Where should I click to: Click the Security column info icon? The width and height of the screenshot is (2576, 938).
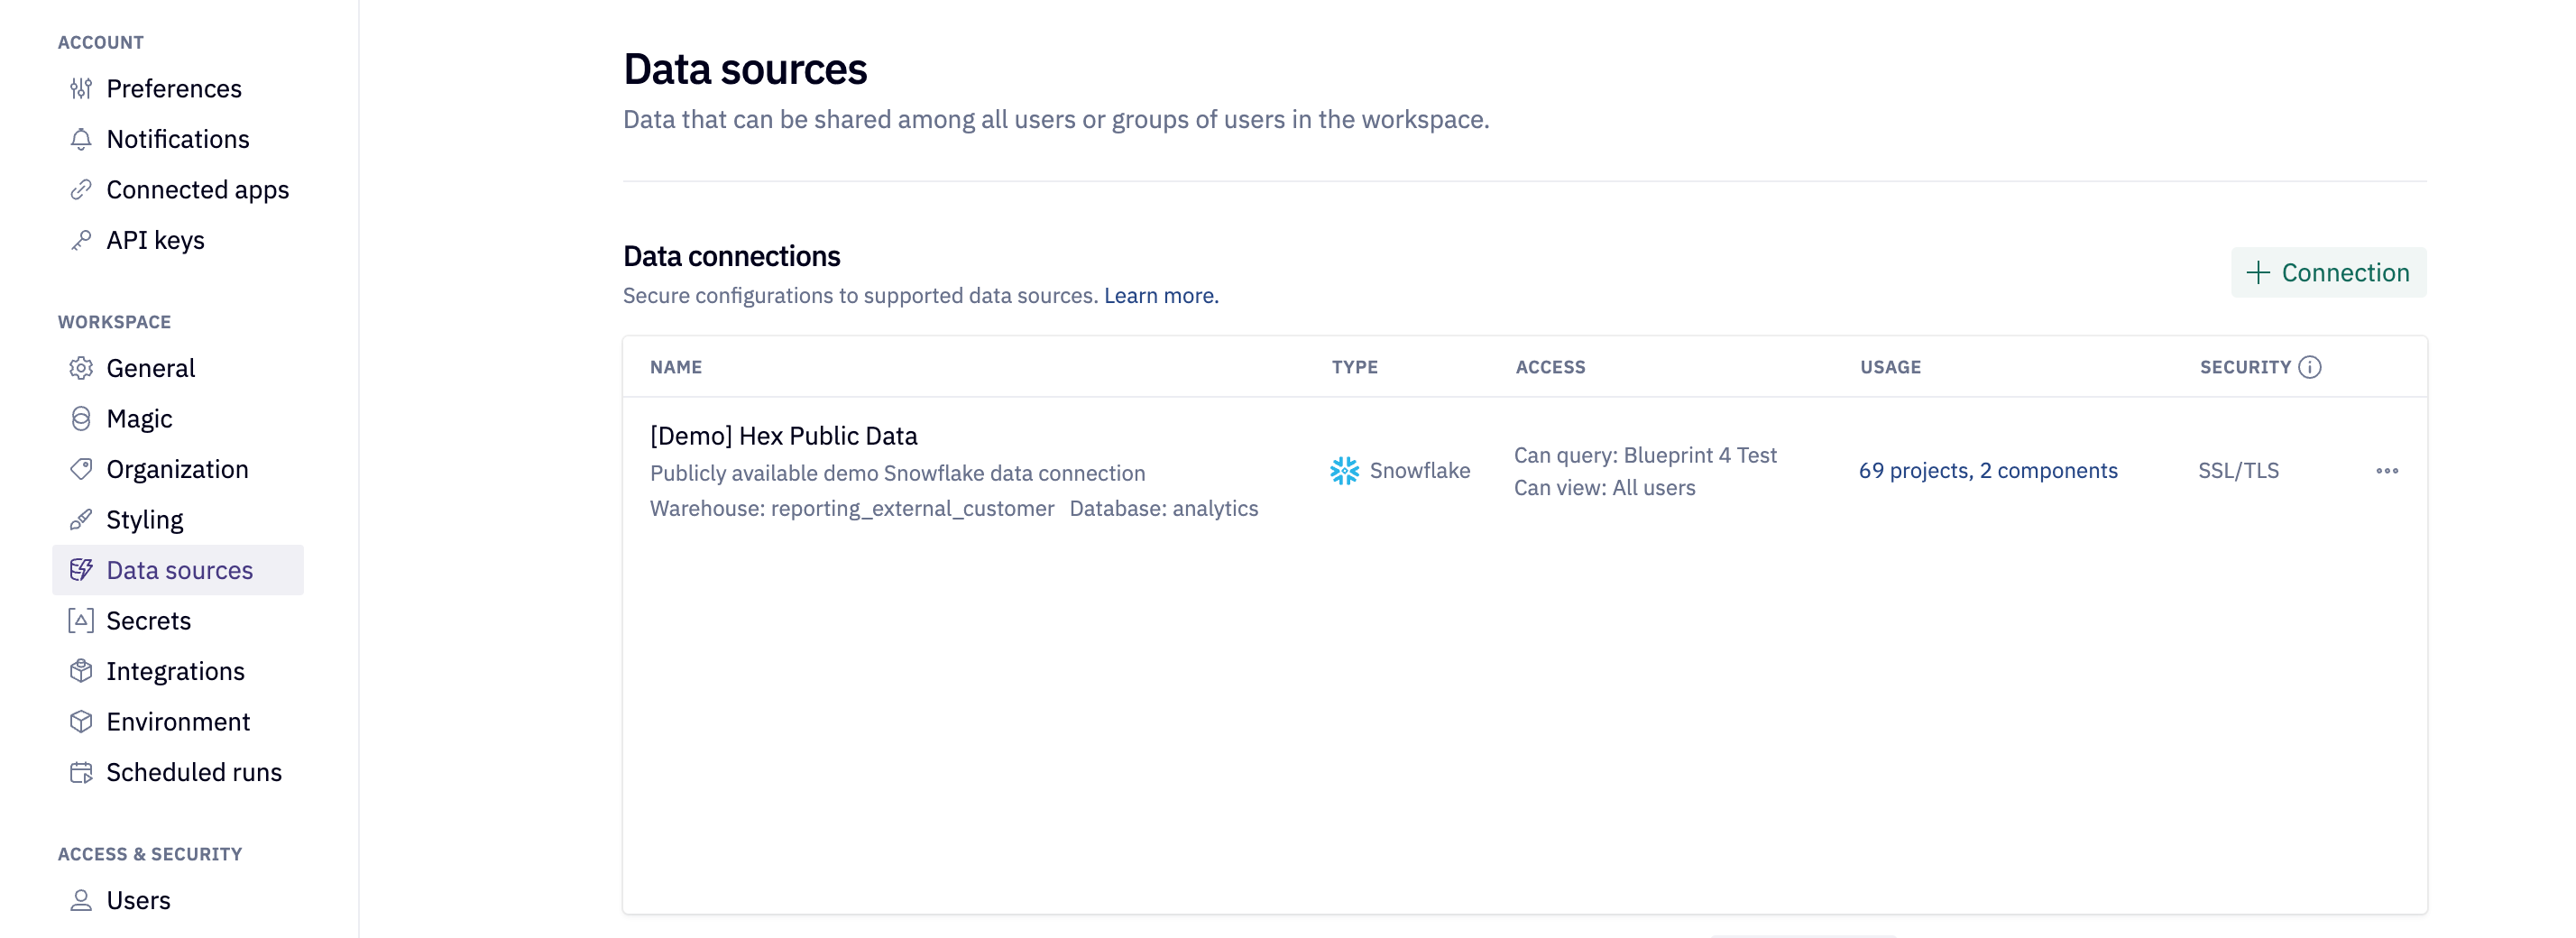coord(2309,367)
